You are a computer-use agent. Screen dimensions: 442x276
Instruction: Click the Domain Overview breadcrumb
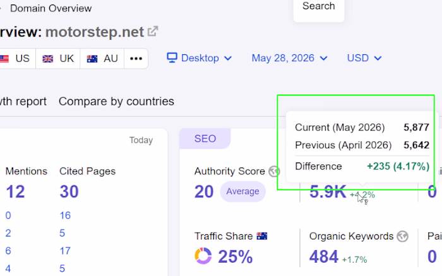tap(51, 8)
